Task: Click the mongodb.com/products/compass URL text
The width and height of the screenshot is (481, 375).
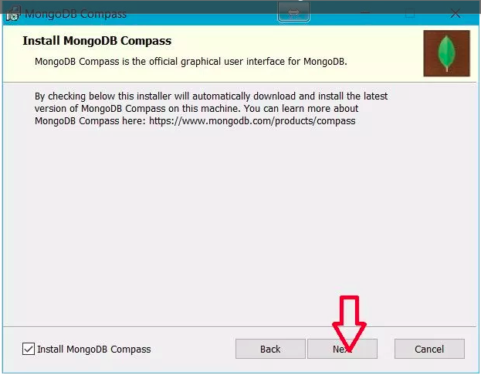Action: pyautogui.click(x=252, y=121)
